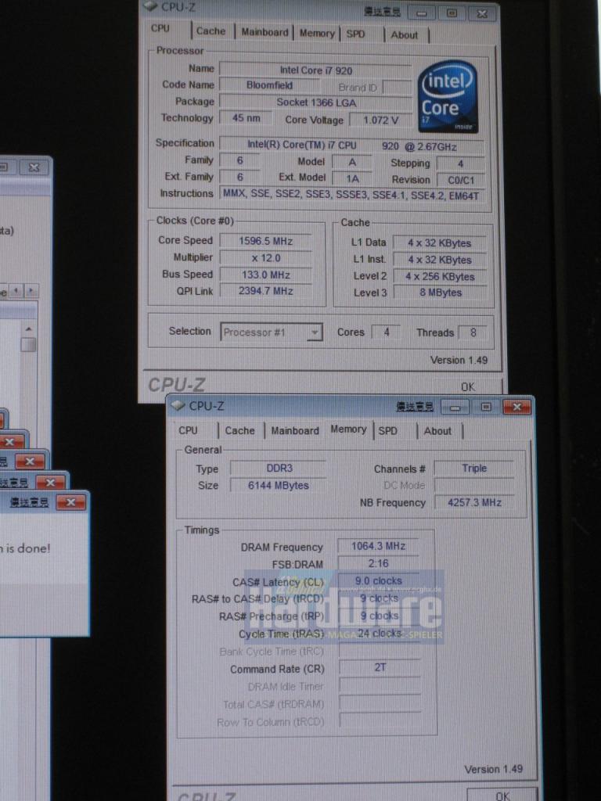This screenshot has height=801, width=601.
Task: Open the About tab in the lower CPU-Z window
Action: coord(437,431)
